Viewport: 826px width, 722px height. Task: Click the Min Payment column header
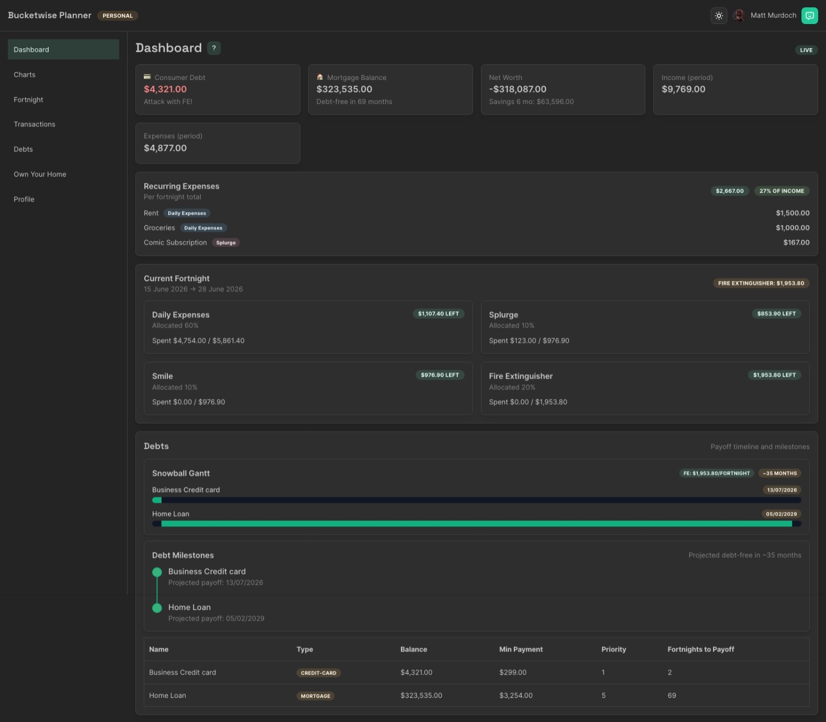[521, 649]
